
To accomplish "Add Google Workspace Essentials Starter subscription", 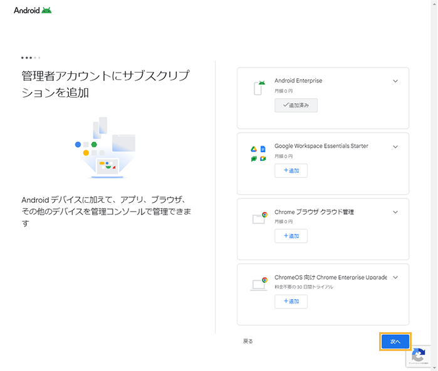I will pyautogui.click(x=291, y=170).
